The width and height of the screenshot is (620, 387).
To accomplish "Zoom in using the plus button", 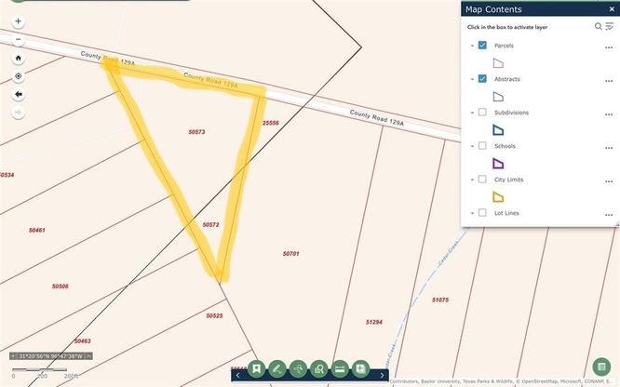I will [x=19, y=20].
